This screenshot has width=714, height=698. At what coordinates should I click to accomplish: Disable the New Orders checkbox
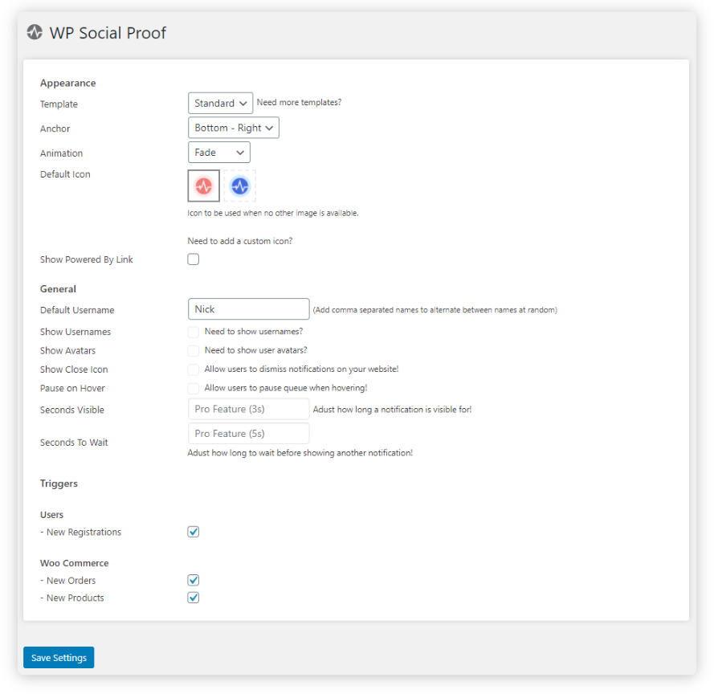[193, 580]
